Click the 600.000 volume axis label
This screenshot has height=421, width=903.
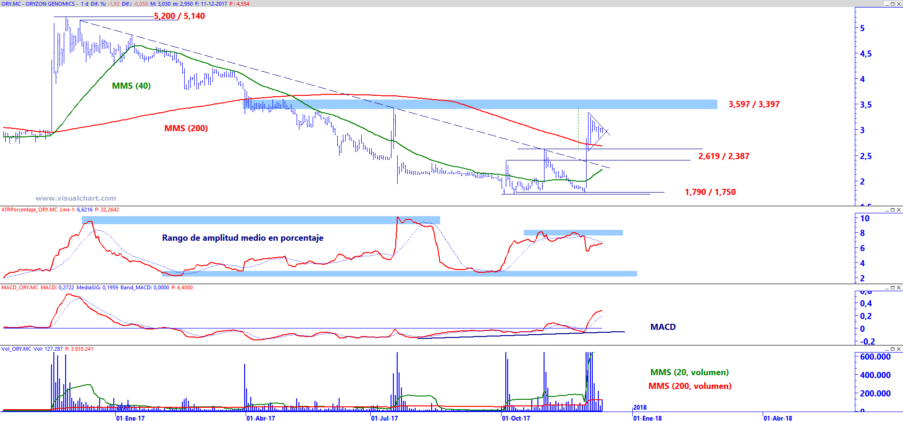click(875, 357)
